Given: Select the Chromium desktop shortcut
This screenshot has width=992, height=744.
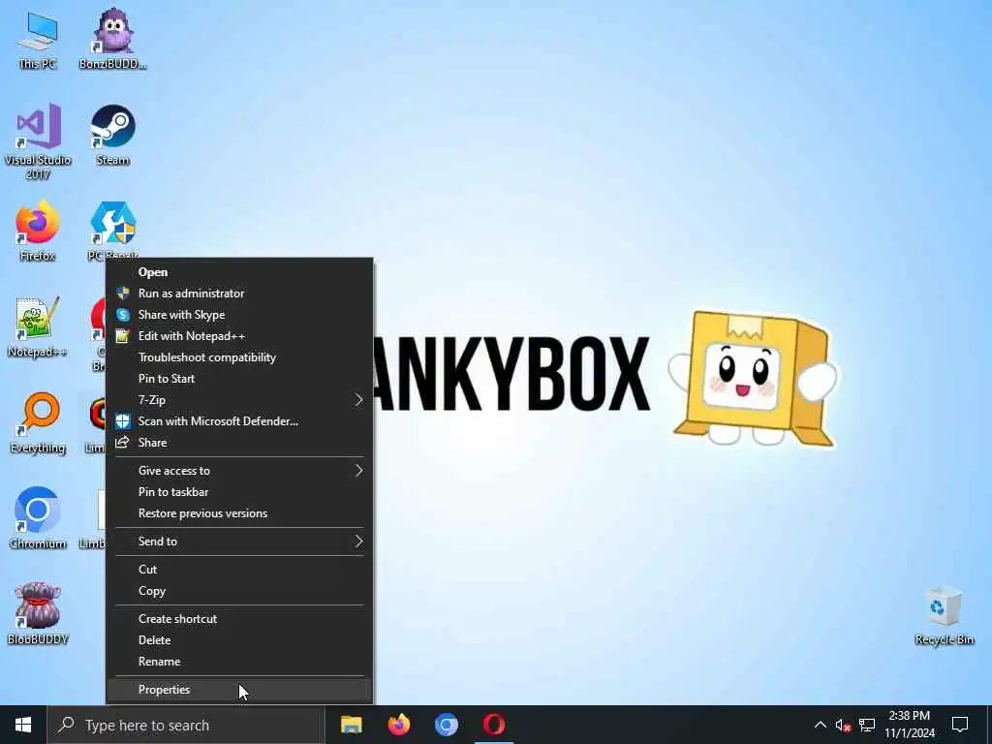Looking at the screenshot, I should 38,519.
